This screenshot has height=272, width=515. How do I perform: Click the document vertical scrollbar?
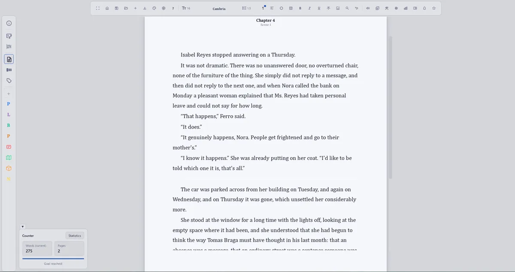tap(390, 107)
